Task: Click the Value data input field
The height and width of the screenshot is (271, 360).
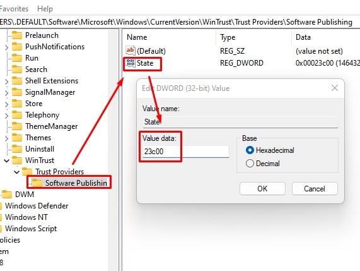Action: click(185, 152)
